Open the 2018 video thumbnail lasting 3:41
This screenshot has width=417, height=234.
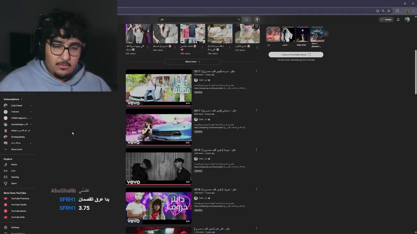(159, 206)
